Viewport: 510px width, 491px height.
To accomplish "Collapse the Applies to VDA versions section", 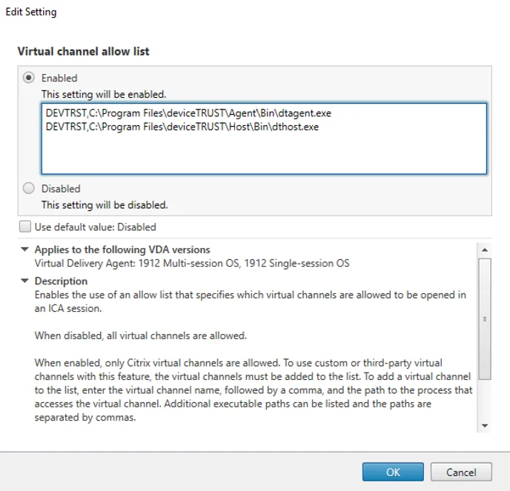I will coord(25,250).
